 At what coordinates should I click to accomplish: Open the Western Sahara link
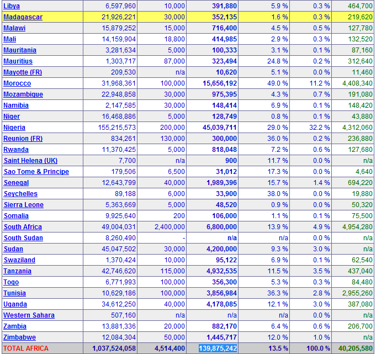pos(29,315)
